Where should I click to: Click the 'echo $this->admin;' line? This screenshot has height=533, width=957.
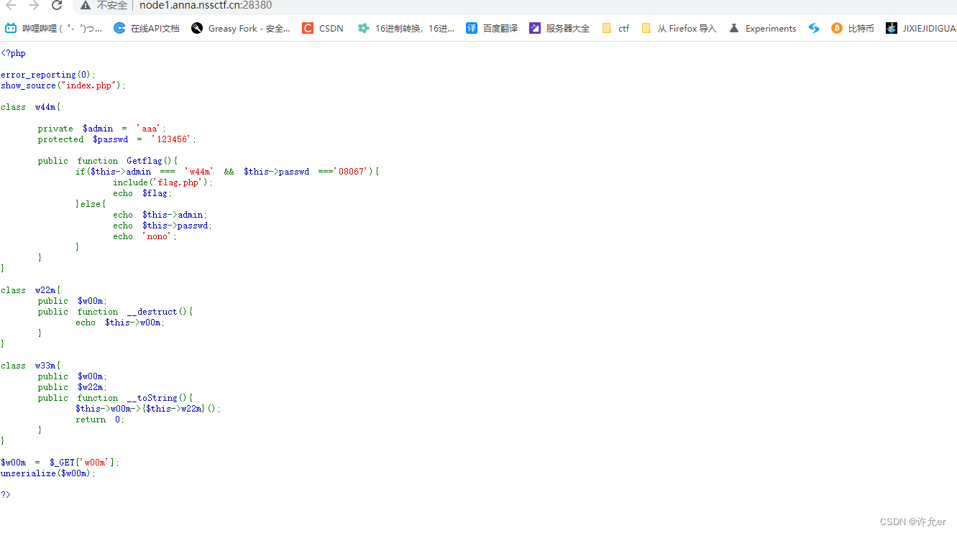160,215
